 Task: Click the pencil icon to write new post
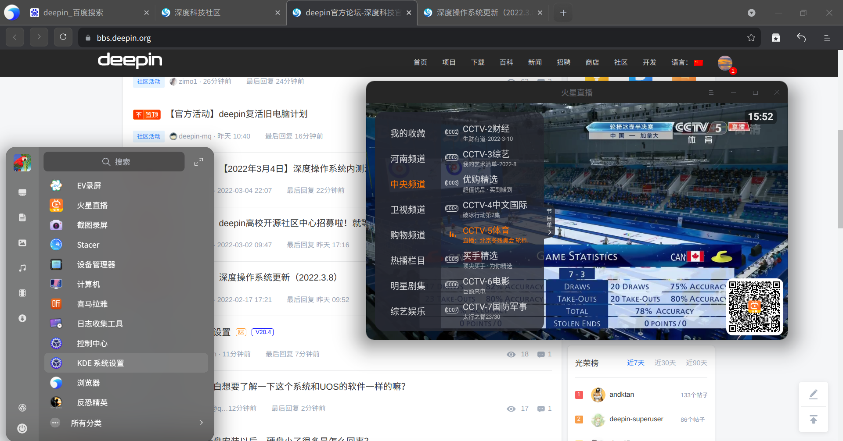point(814,394)
